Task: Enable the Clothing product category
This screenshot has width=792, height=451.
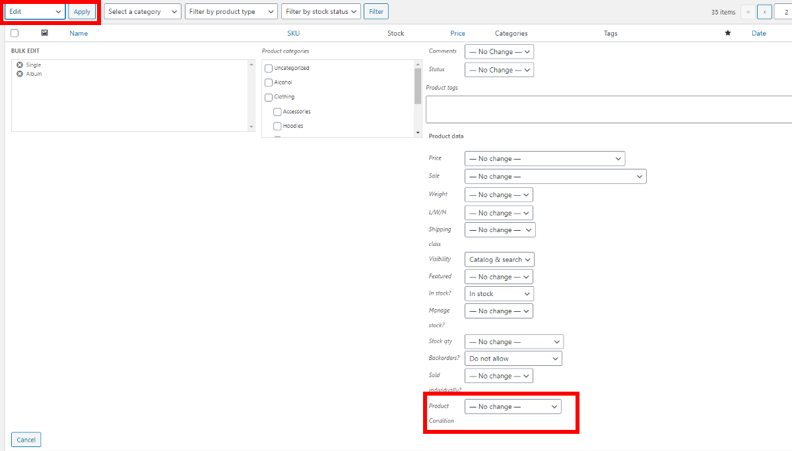Action: click(268, 96)
